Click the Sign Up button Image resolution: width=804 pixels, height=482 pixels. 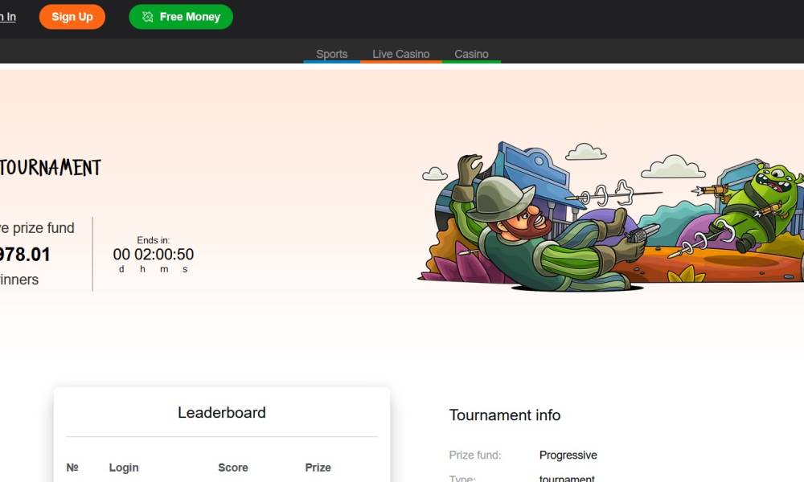[x=72, y=17]
